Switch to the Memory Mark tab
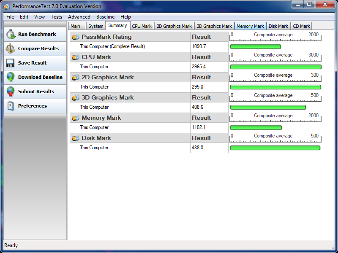 [250, 26]
